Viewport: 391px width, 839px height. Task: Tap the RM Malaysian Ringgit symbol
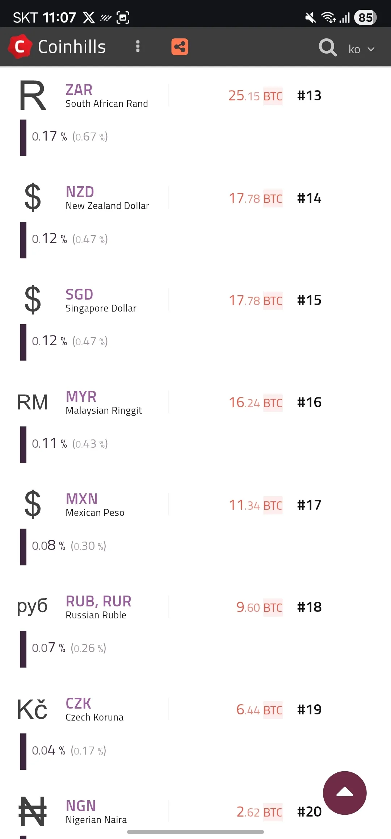click(x=33, y=402)
